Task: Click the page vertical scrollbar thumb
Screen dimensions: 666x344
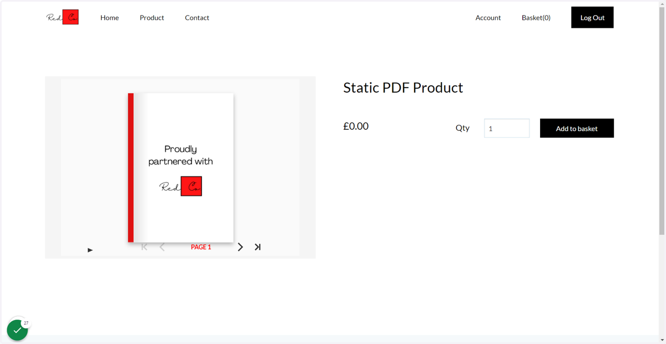Action: (662, 120)
